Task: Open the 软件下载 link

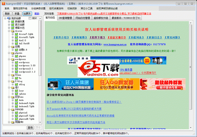Action: 97,38
